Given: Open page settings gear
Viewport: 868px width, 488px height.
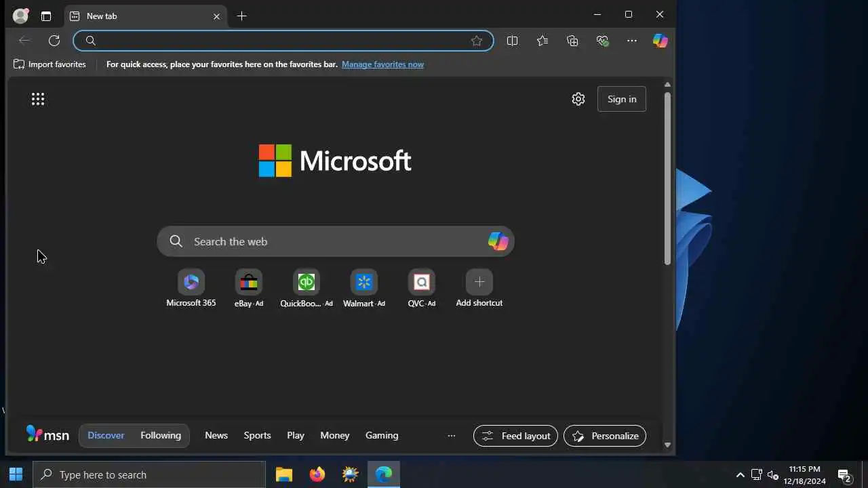Looking at the screenshot, I should (578, 99).
